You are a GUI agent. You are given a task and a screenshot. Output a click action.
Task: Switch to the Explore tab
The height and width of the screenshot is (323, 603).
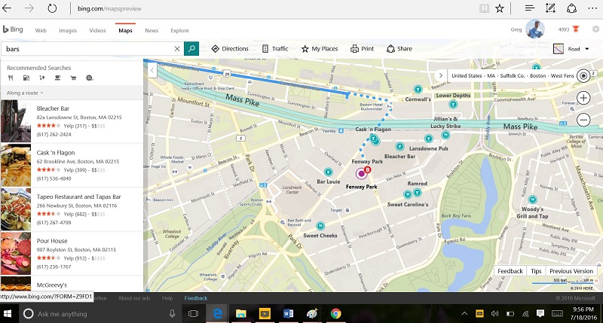179,30
